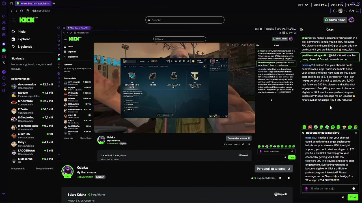Open recommended channel ElMacarius
The width and height of the screenshot is (362, 203).
pos(32,160)
